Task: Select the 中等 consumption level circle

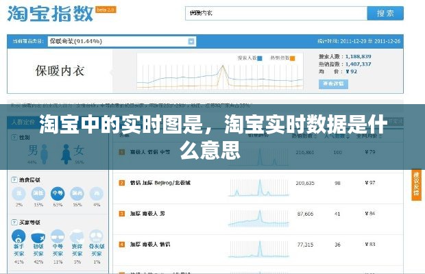Action: 58,194
